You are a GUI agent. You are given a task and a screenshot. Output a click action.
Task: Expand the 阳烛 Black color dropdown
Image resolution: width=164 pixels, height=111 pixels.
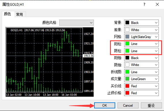tap(141, 58)
